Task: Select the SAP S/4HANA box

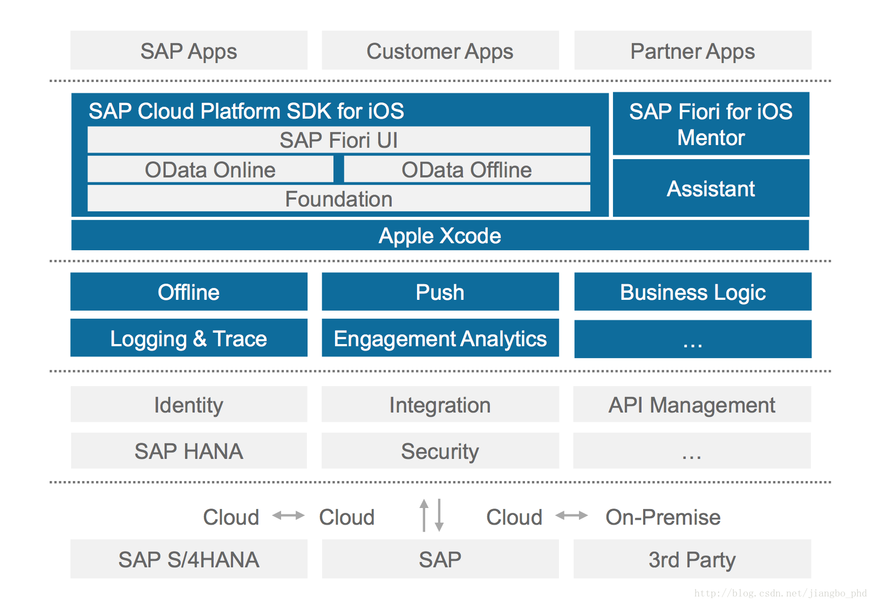Action: (189, 559)
